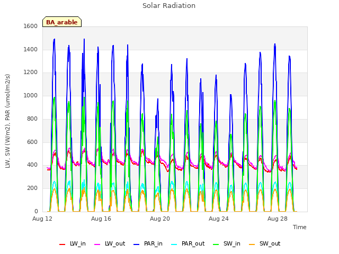Click the Aug 20 x-axis label
The height and width of the screenshot is (254, 339).
point(160,219)
